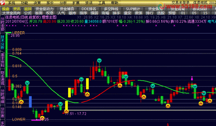216x126 pixels.
Task: Switch to the 分时明细 side tab
Action: 2,96
